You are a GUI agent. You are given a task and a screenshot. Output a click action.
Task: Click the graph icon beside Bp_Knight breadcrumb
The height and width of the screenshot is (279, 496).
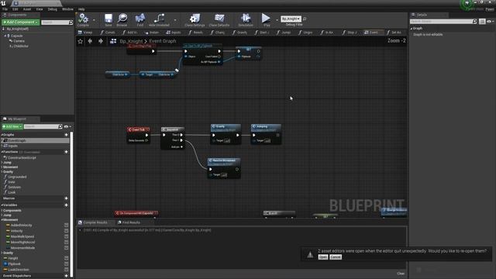point(113,41)
